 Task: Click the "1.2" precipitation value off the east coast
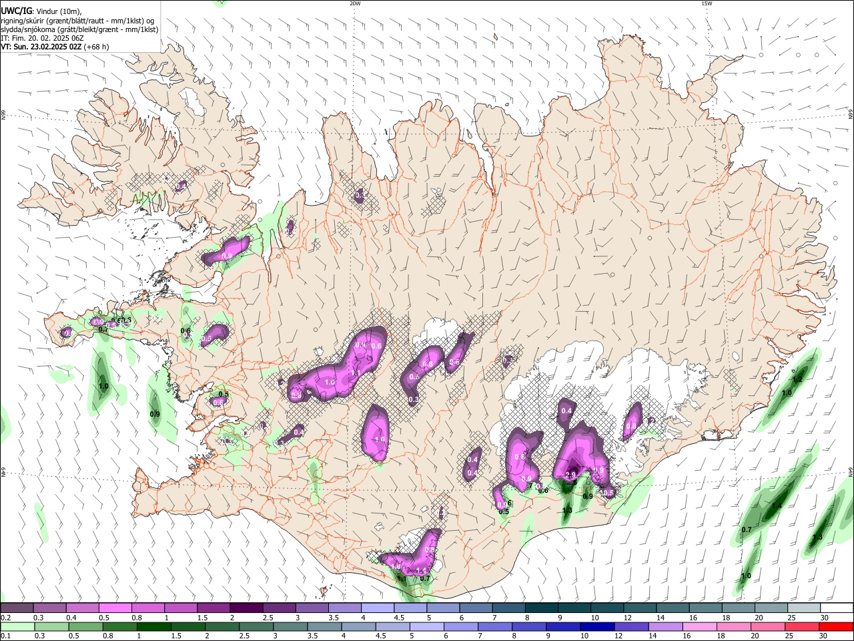[x=797, y=379]
